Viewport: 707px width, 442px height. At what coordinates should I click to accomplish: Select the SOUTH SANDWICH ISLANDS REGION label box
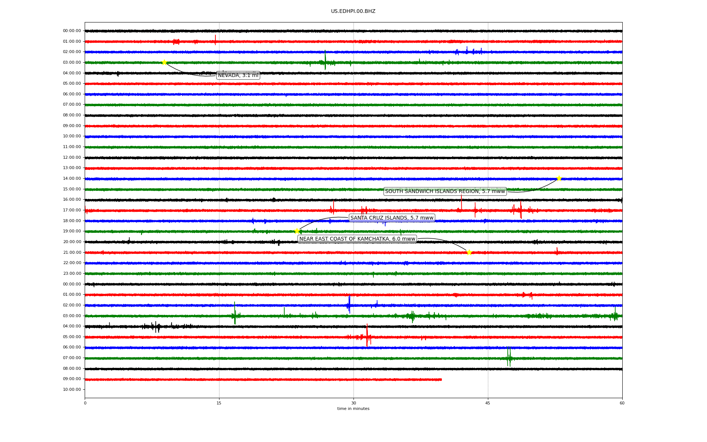coord(445,191)
